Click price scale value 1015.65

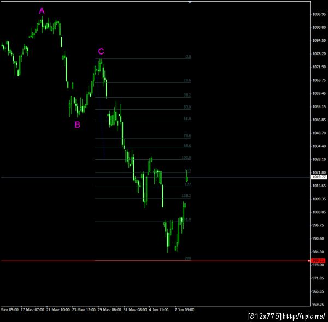point(319,186)
